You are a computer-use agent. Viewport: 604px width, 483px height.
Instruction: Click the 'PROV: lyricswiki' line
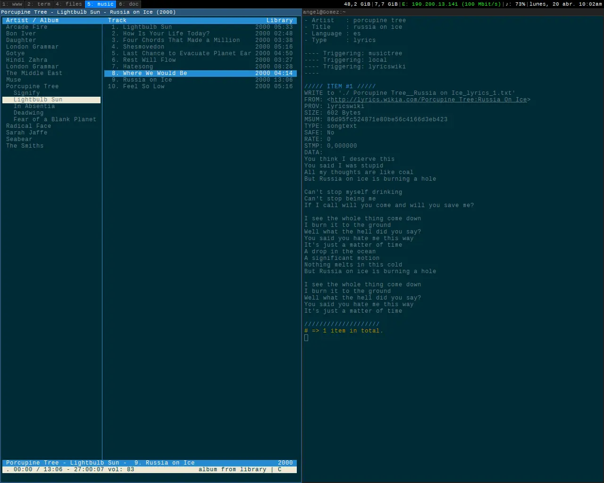point(335,106)
